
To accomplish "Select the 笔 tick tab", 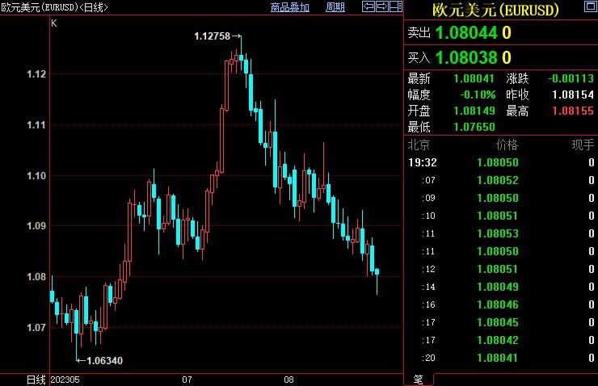I will (x=418, y=379).
